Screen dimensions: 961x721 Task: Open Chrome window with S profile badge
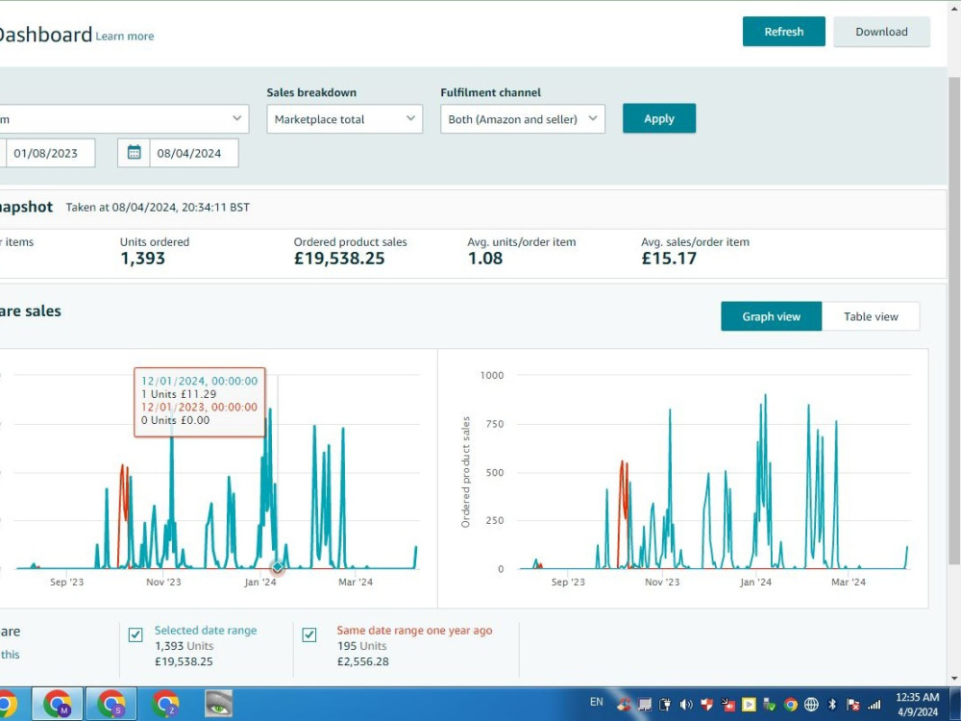[111, 704]
